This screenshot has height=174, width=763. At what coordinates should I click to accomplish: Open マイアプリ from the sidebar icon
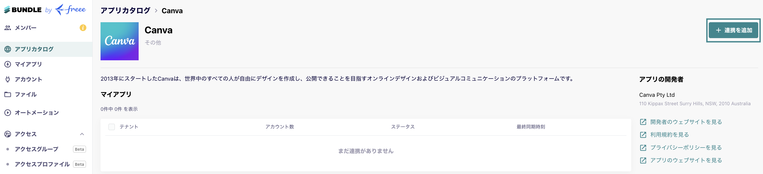[7, 64]
